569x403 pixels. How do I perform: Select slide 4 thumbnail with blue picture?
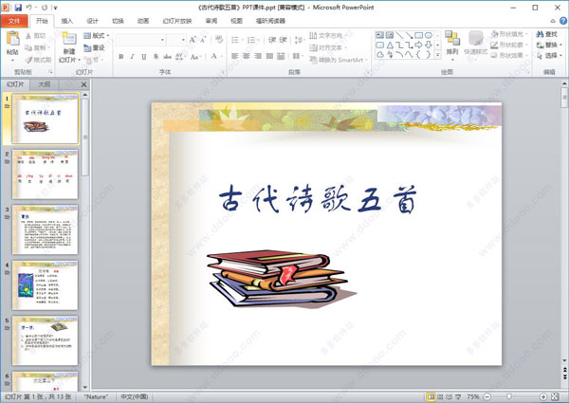45,285
